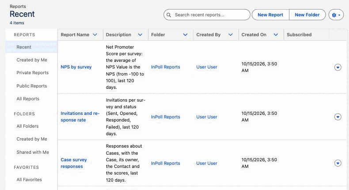Open User User profile in Case survey row
Screen dimensions: 349x190
(207, 163)
